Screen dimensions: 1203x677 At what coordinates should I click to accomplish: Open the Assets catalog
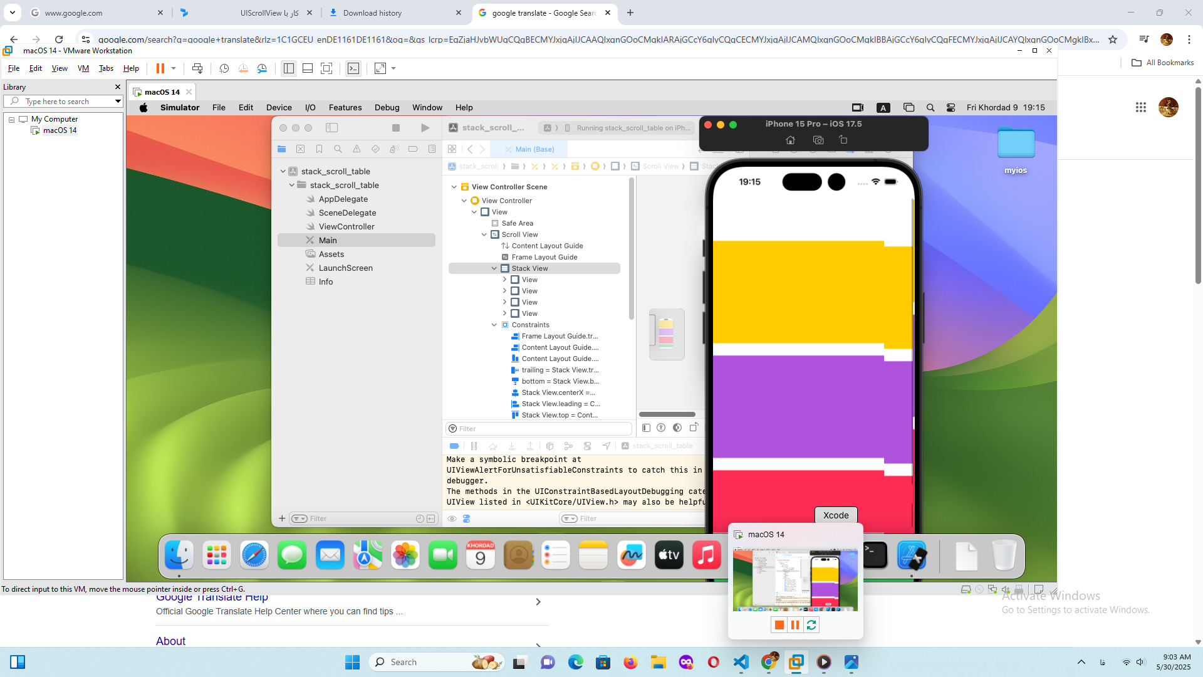[331, 254]
